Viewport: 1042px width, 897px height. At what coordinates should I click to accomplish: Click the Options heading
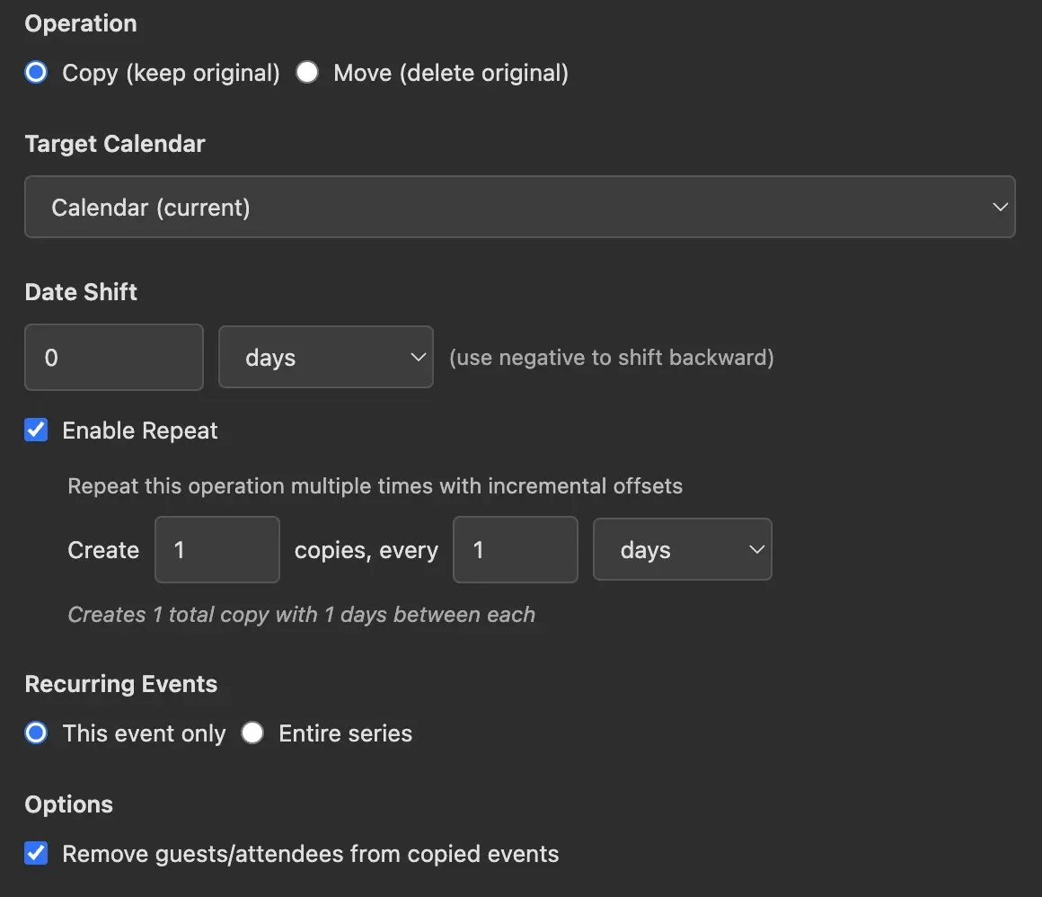[69, 804]
